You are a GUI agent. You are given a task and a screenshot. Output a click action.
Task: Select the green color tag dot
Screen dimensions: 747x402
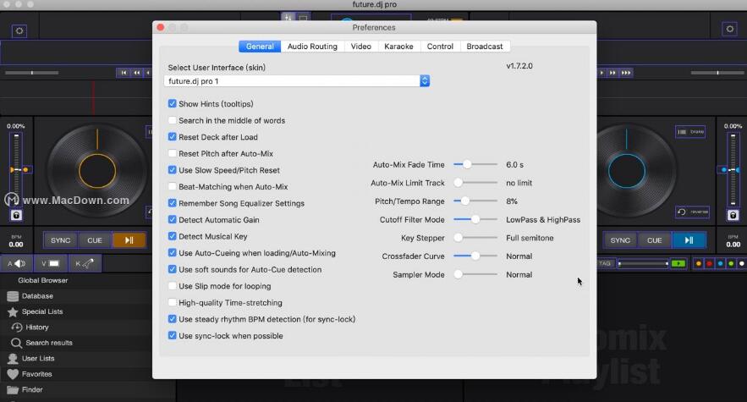pyautogui.click(x=731, y=264)
